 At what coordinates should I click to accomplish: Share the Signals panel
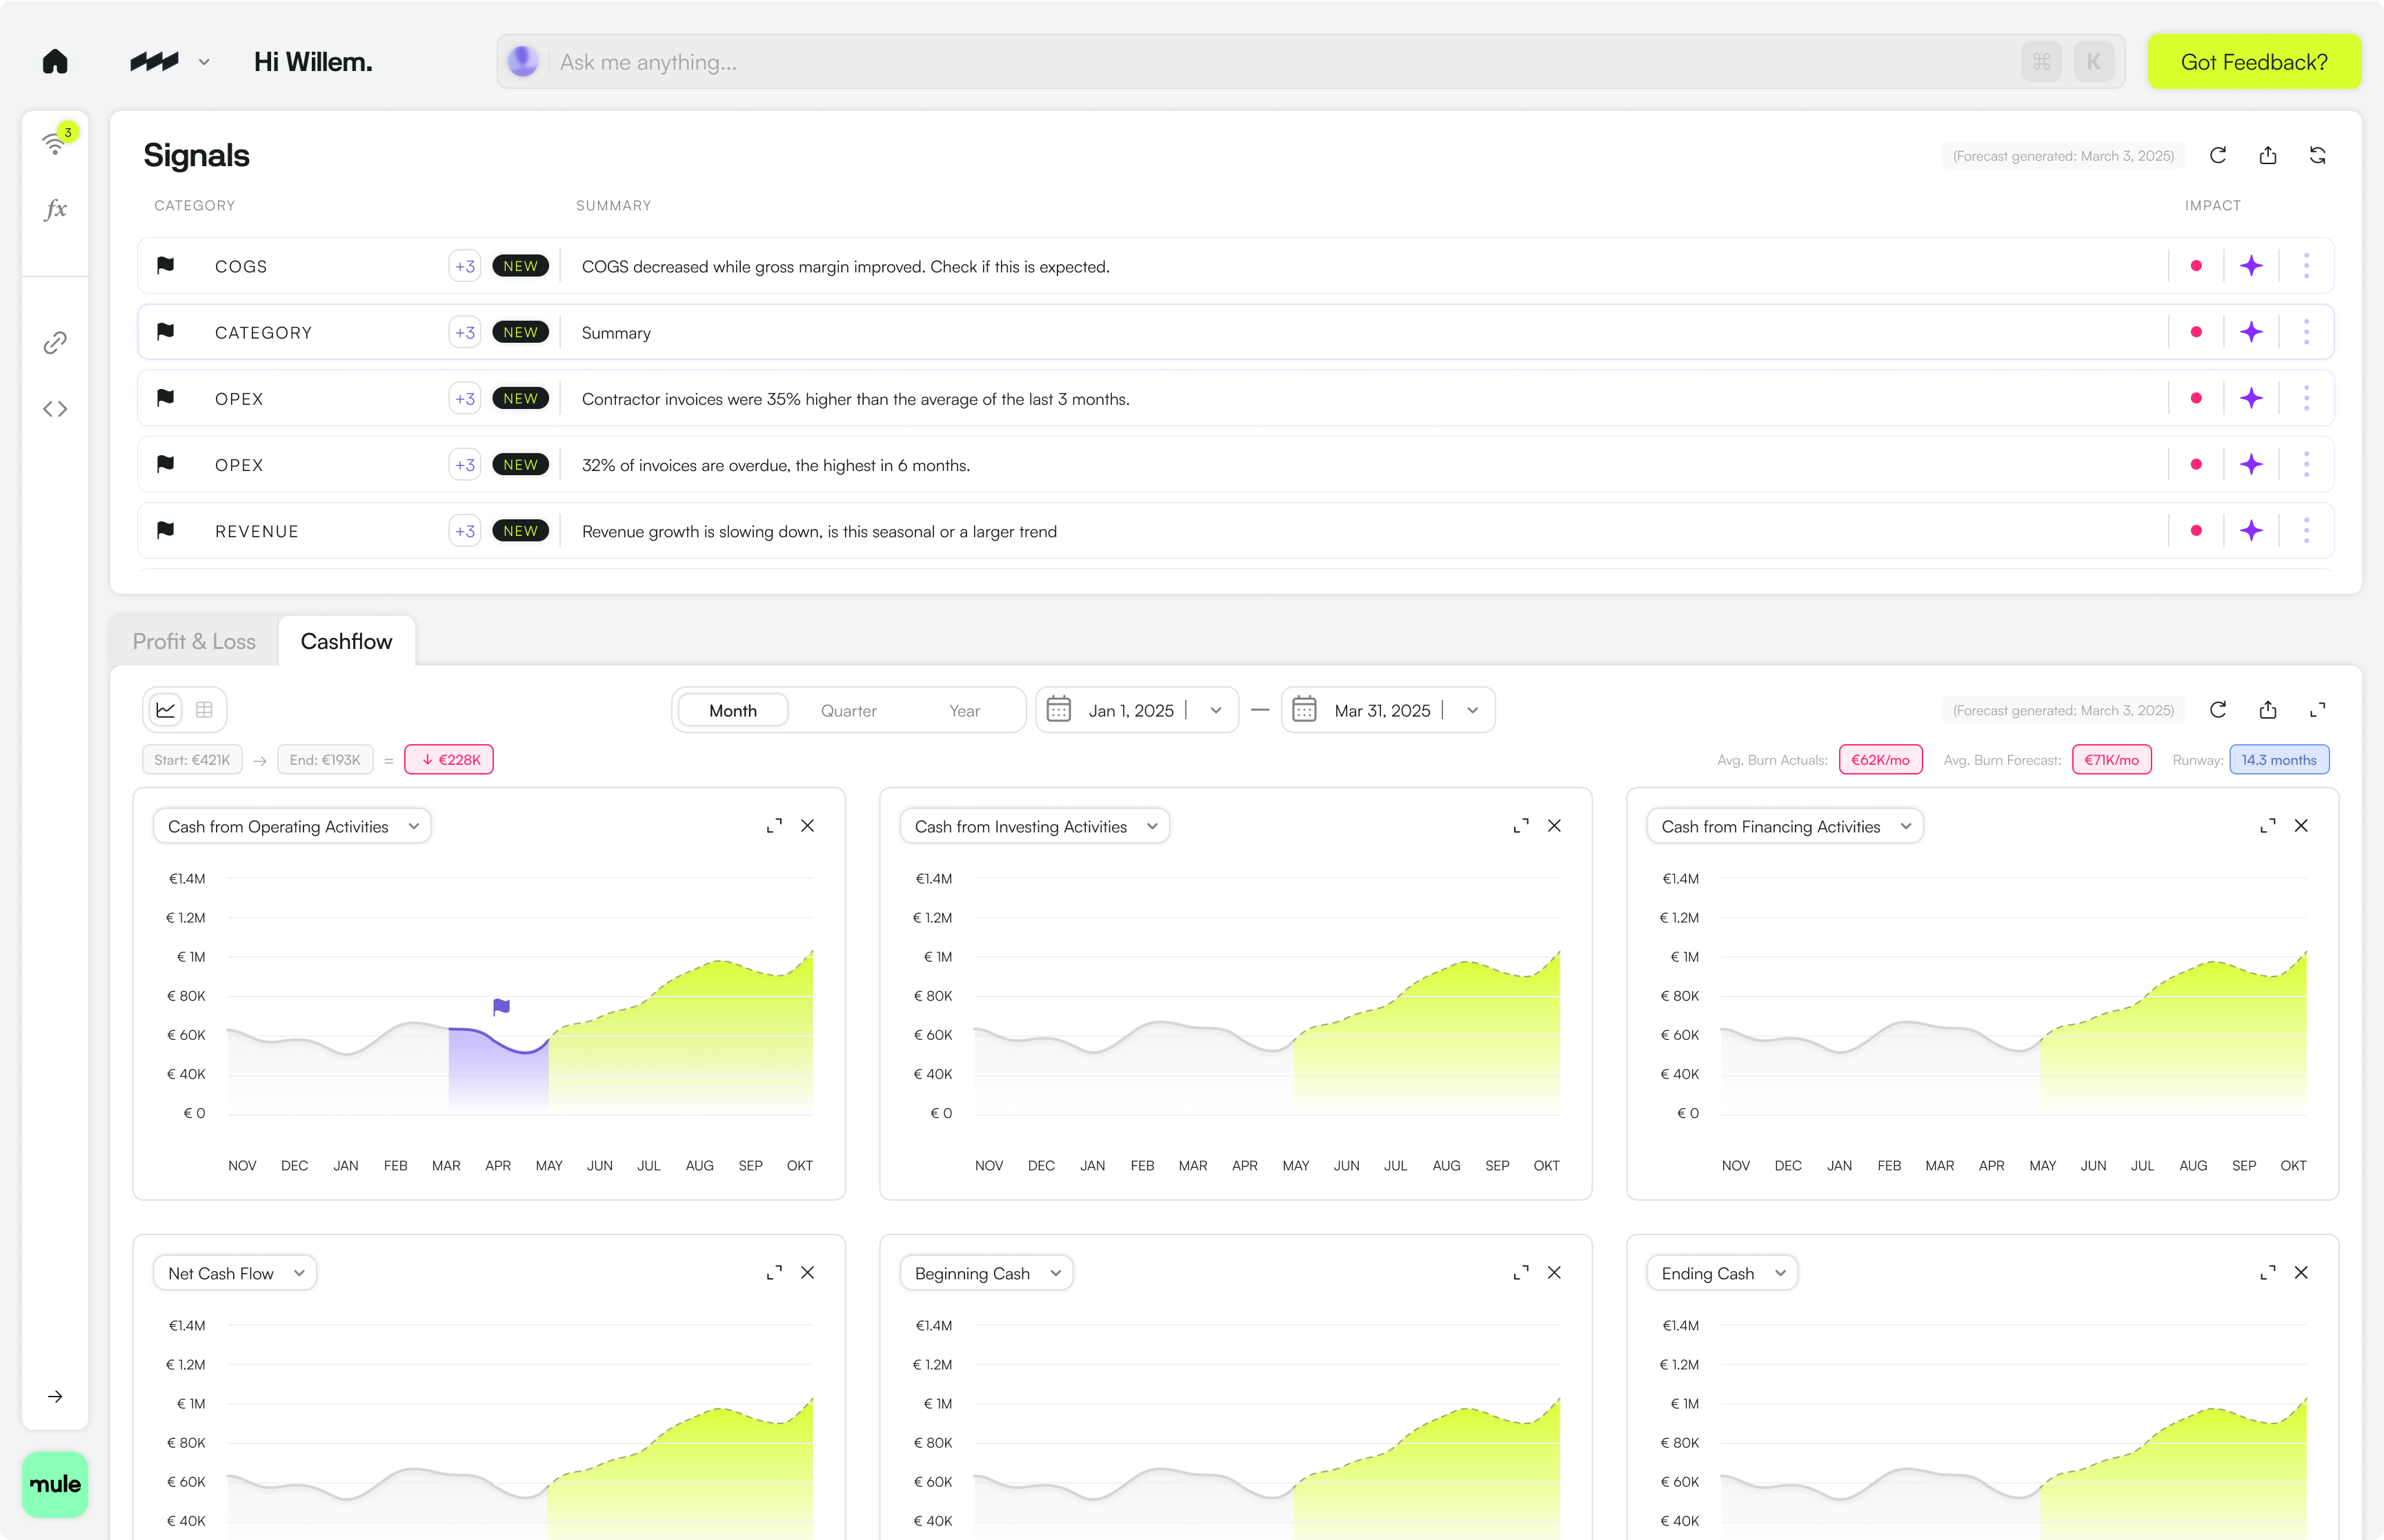coord(2268,155)
